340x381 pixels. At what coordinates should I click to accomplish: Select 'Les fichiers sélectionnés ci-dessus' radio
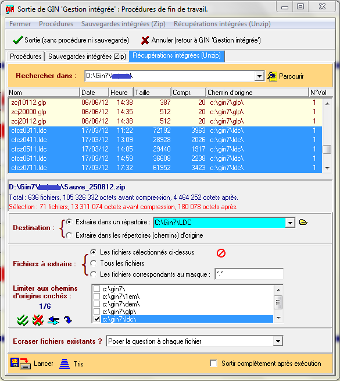(x=94, y=252)
